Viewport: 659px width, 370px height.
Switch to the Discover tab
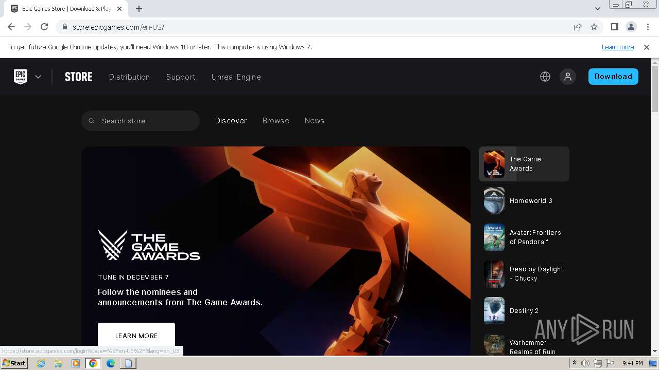[231, 121]
